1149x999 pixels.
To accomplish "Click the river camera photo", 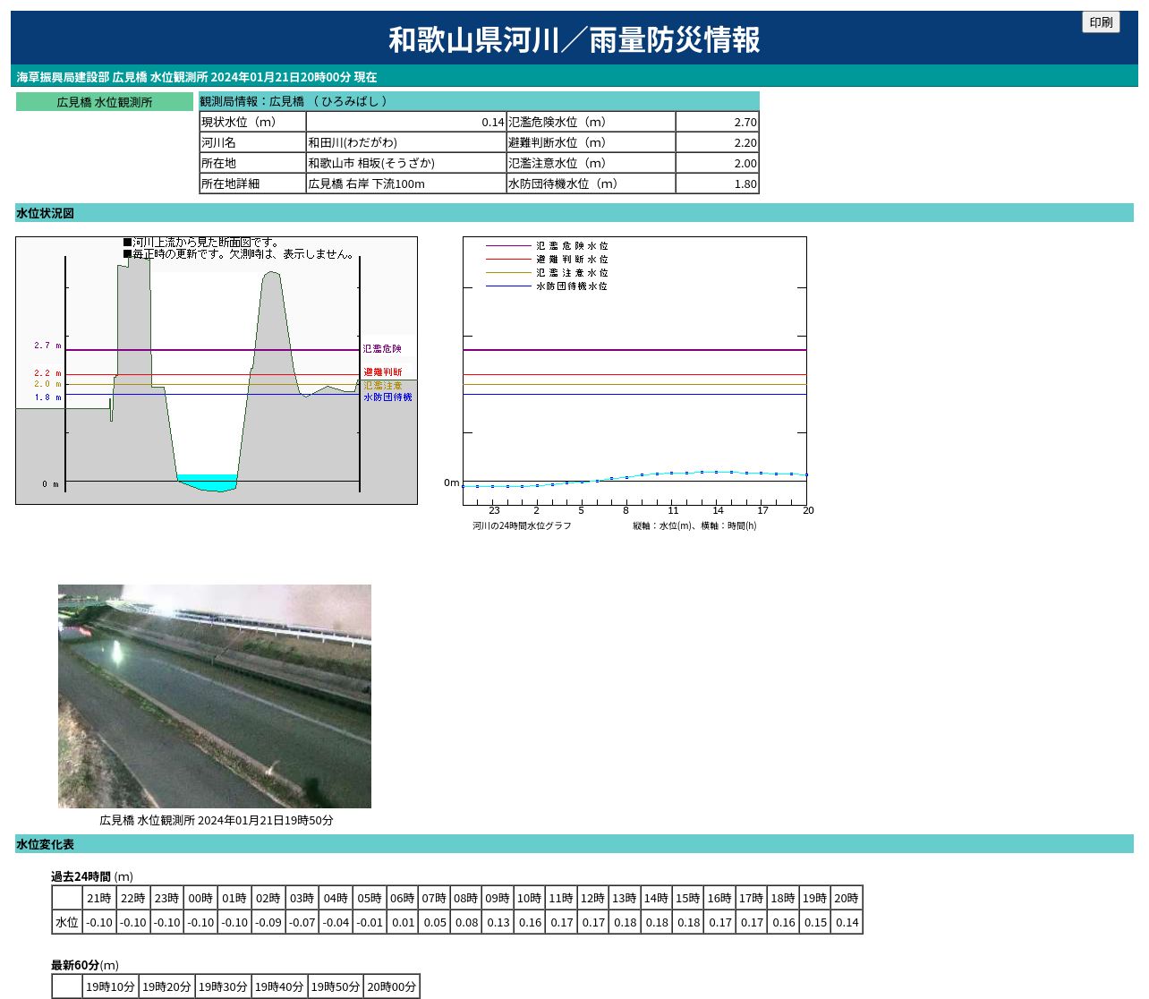I will click(x=215, y=696).
